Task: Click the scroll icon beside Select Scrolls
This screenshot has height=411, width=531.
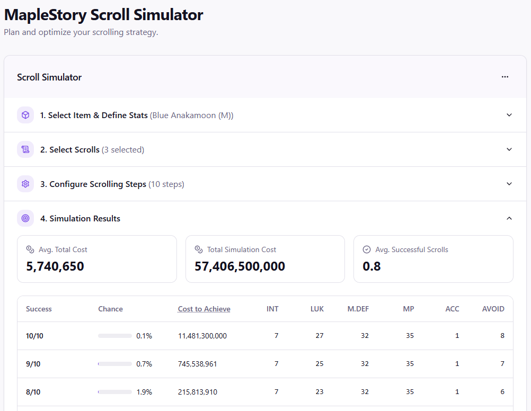Action: (x=25, y=149)
